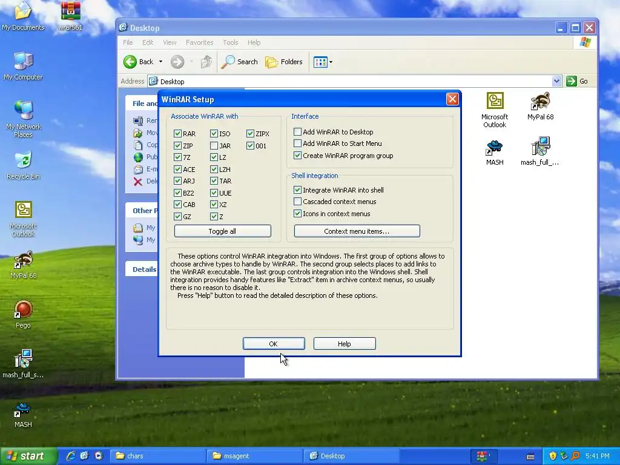Switch to msagent taskbar window
Image resolution: width=620 pixels, height=465 pixels.
click(255, 456)
